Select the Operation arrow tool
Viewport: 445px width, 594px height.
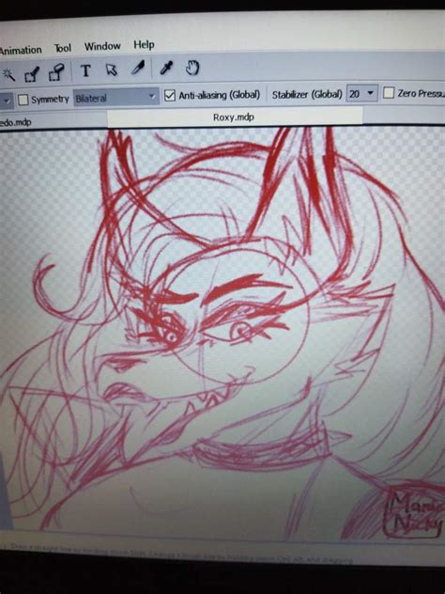(x=111, y=70)
